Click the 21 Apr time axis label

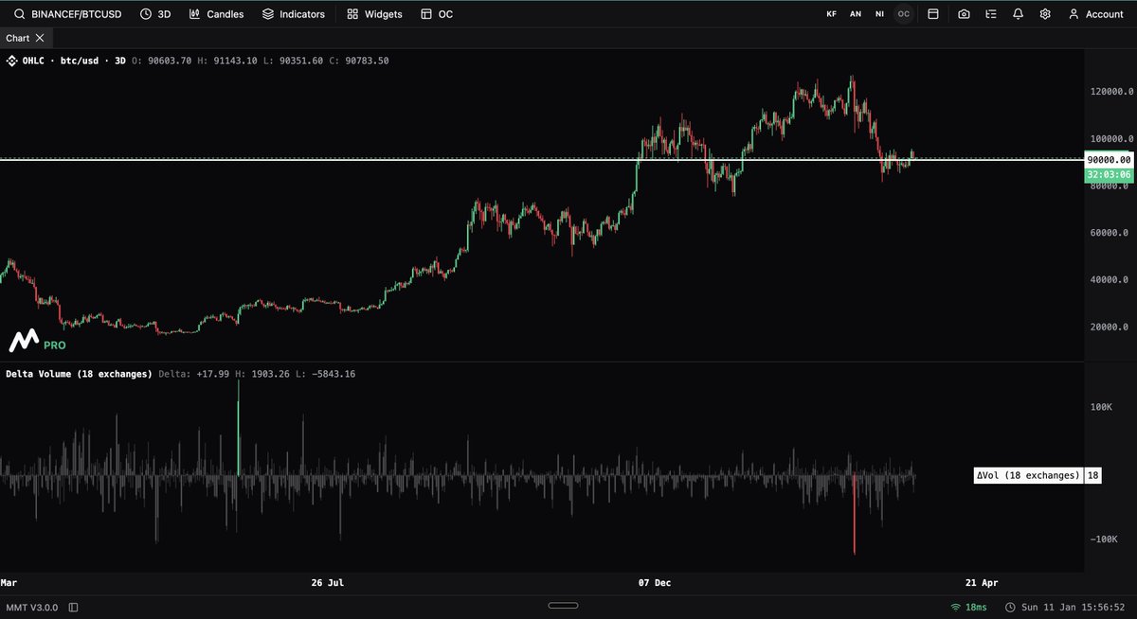983,583
